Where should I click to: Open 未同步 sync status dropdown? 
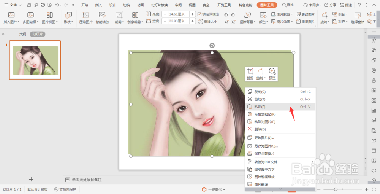(x=313, y=5)
